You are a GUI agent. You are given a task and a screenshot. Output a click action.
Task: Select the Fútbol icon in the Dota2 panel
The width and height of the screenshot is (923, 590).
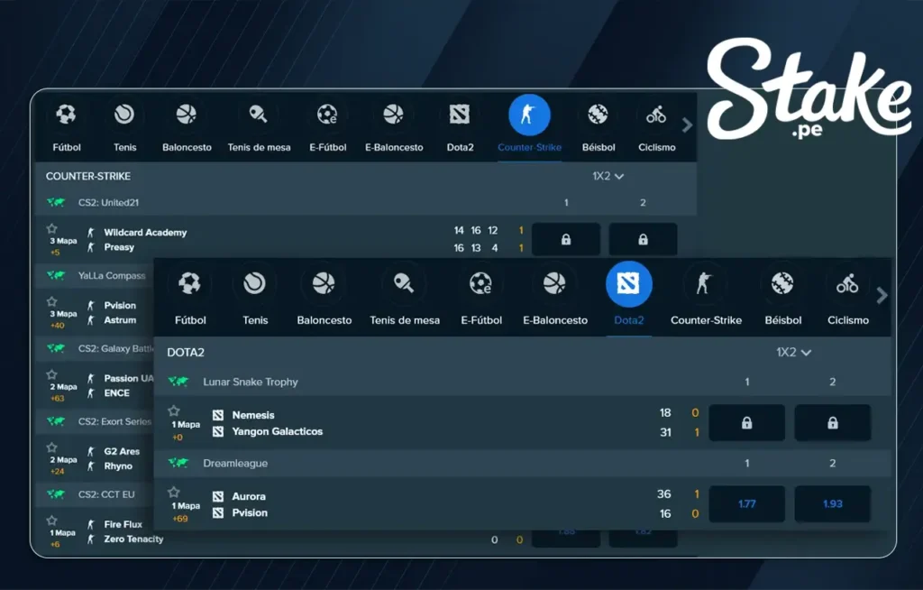point(190,284)
